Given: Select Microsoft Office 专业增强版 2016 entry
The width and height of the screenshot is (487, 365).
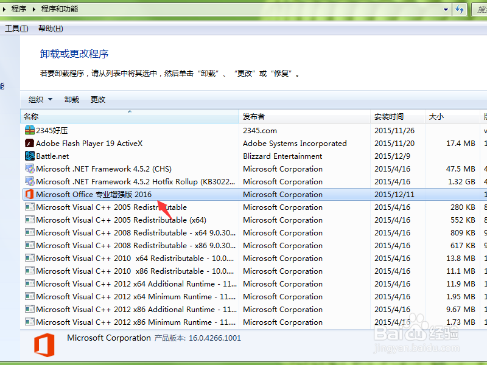Looking at the screenshot, I should pyautogui.click(x=94, y=194).
